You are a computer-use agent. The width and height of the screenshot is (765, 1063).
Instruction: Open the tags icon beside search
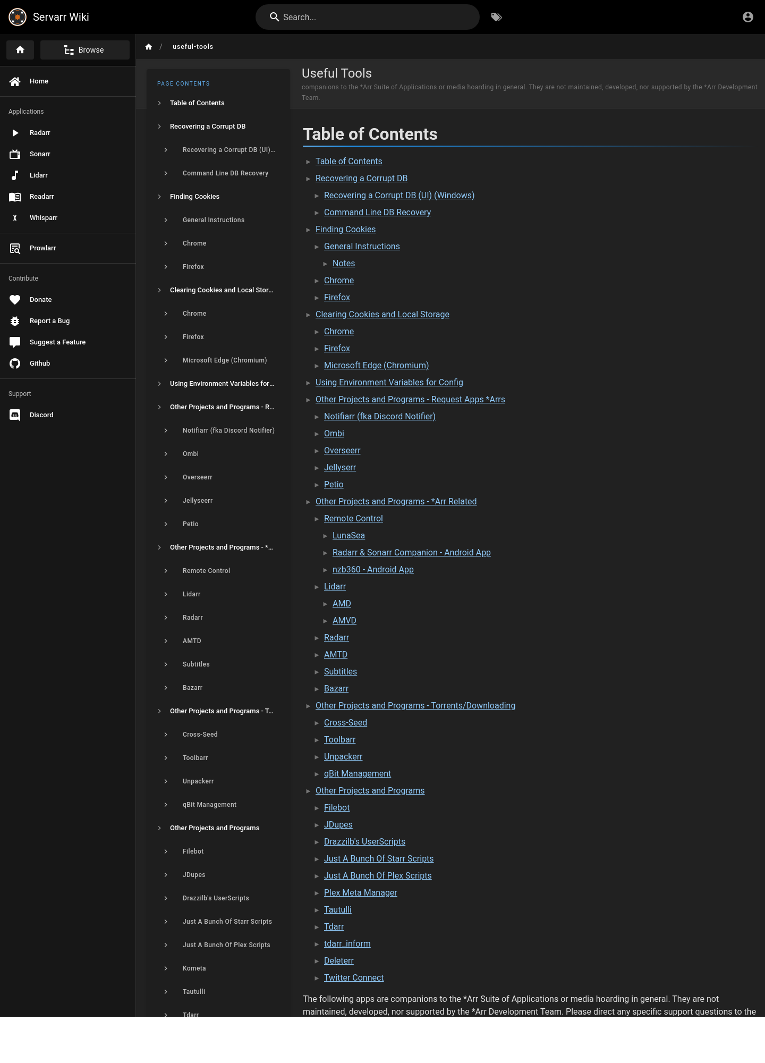[x=497, y=17]
